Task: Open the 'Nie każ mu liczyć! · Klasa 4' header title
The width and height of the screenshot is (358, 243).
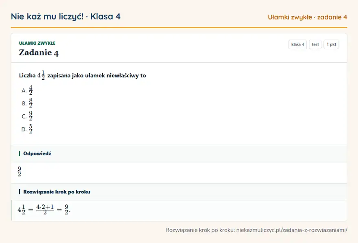Action: [66, 16]
